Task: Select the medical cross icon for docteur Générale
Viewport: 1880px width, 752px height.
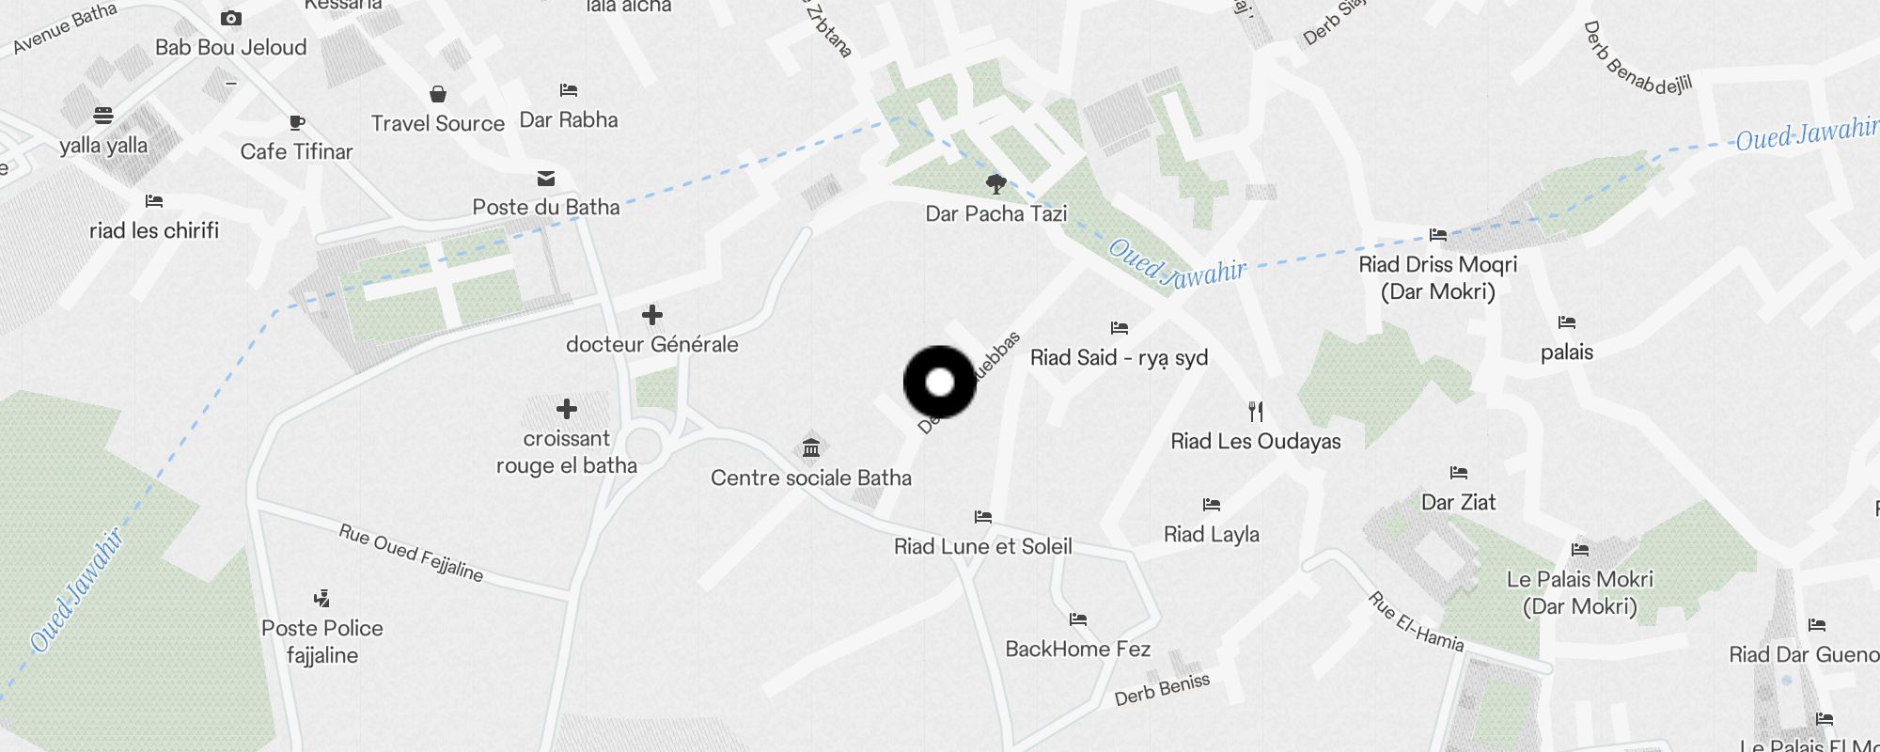Action: 652,315
